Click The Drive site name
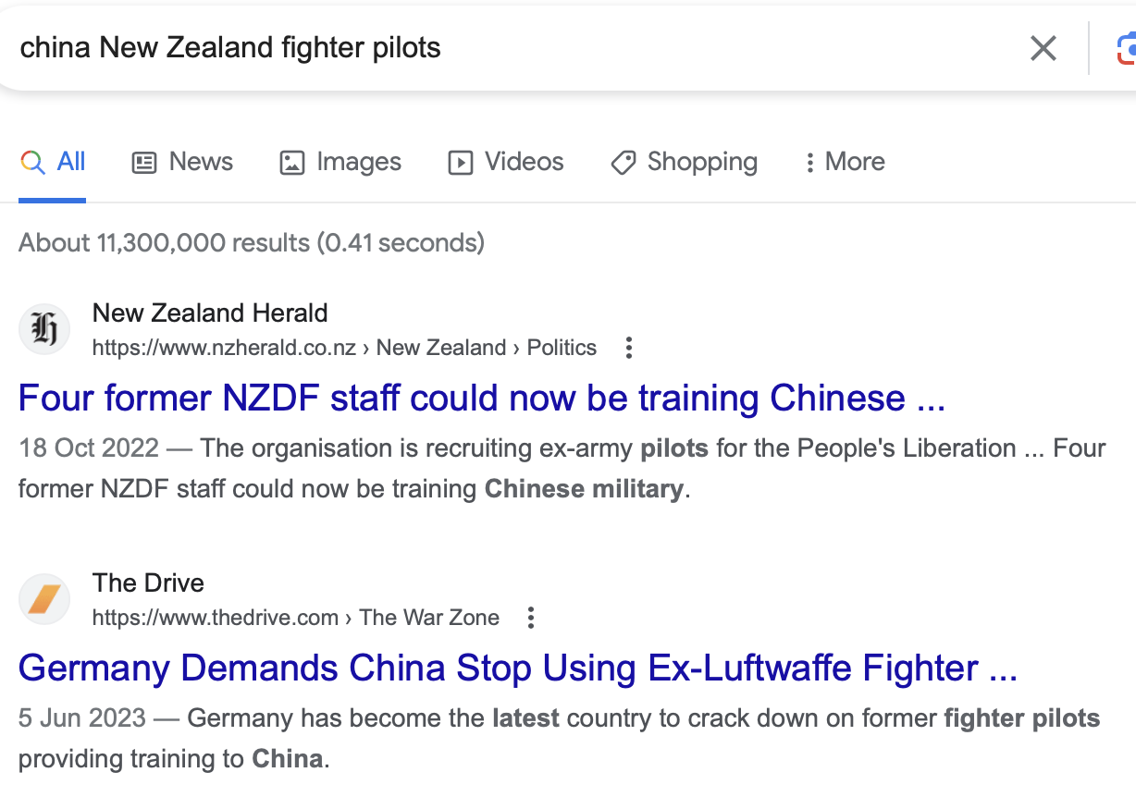Image resolution: width=1136 pixels, height=797 pixels. (x=148, y=582)
